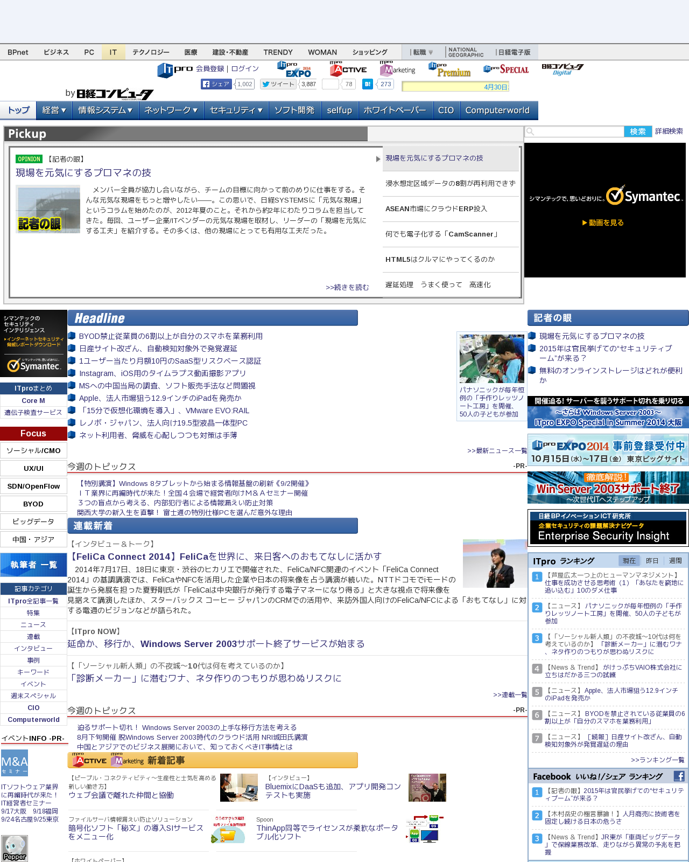Open the >>最新ニュース一覧 link

pos(497,451)
